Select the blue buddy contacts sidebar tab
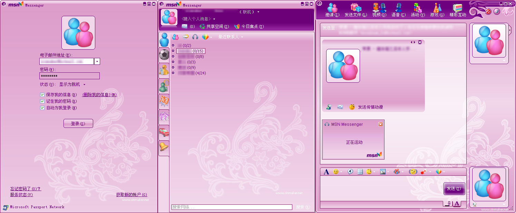516x213 pixels. click(x=164, y=40)
